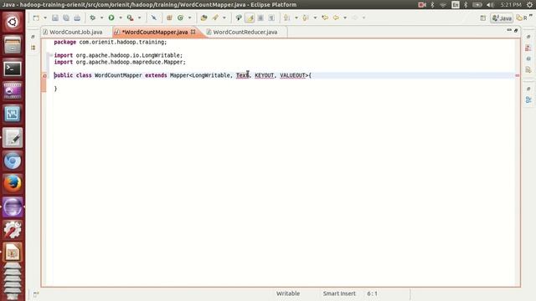Open the New Java Class dropdown arrow
The image size is (536, 301).
[190, 18]
